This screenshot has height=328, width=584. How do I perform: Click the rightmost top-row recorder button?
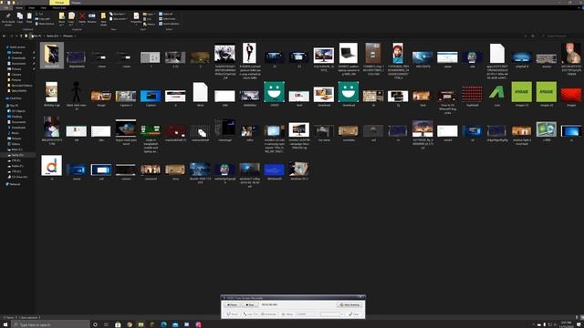tap(349, 305)
